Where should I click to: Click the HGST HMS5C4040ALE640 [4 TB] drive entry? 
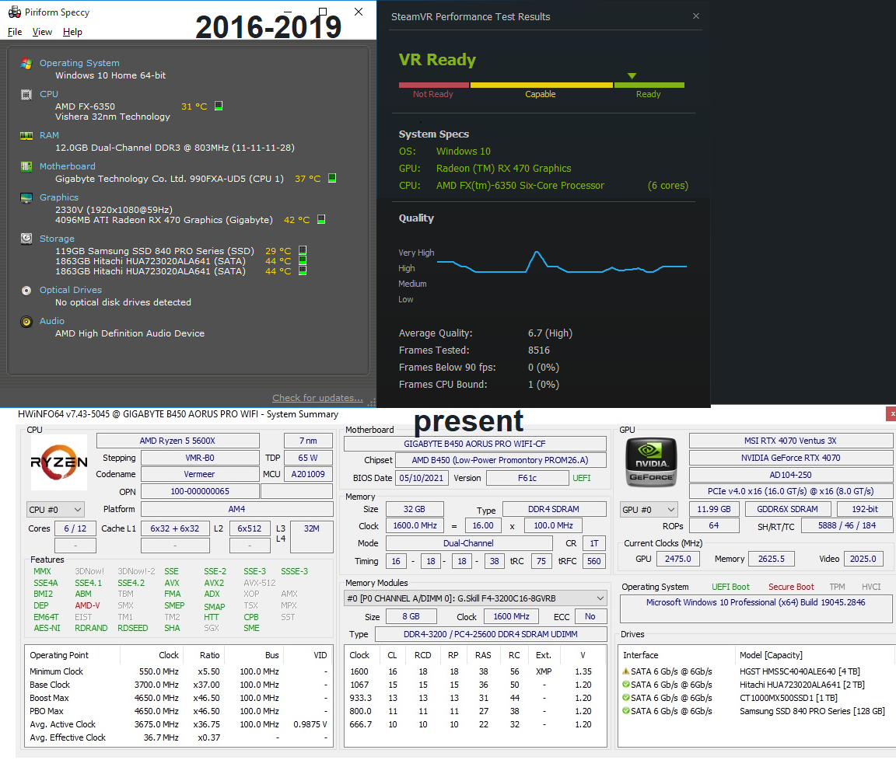point(800,671)
